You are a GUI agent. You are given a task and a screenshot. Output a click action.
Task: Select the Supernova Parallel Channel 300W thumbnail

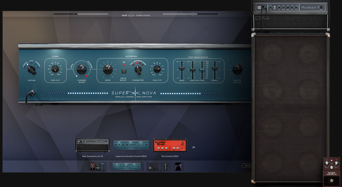(x=131, y=145)
